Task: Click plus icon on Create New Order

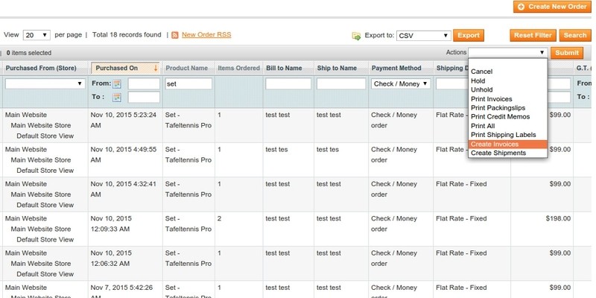Action: 521,7
